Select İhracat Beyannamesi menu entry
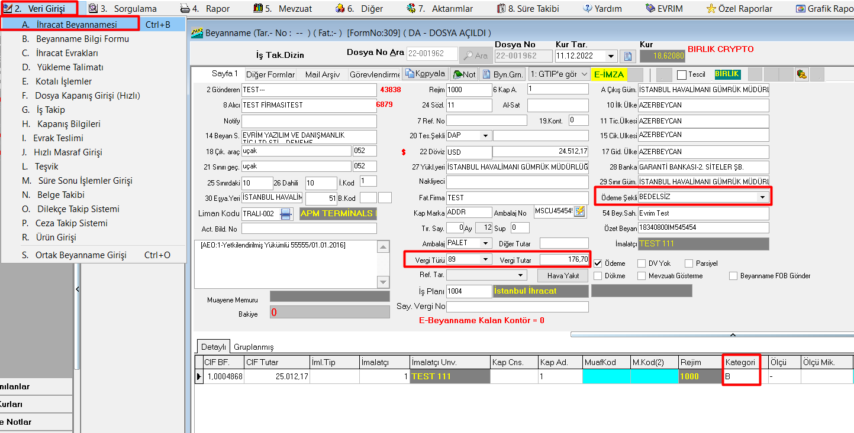The width and height of the screenshot is (854, 433). coord(93,25)
